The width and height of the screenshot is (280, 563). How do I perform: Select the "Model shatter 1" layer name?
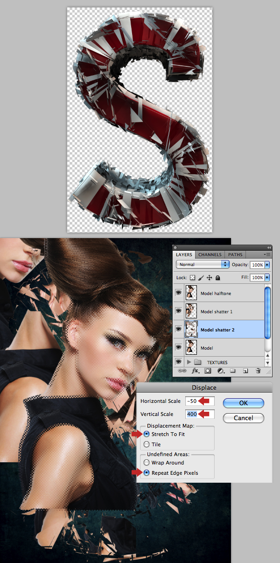point(216,311)
